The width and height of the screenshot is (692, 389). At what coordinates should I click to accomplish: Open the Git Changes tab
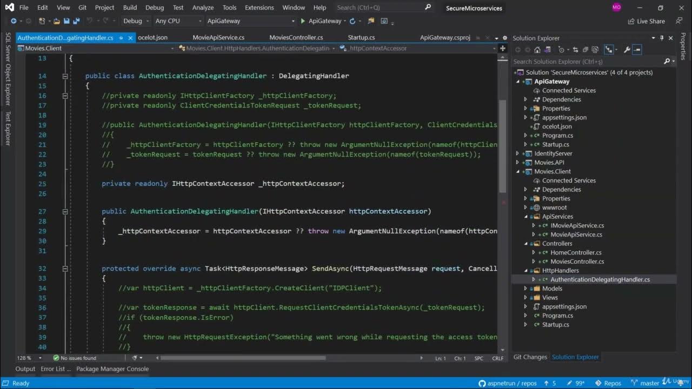coord(530,357)
